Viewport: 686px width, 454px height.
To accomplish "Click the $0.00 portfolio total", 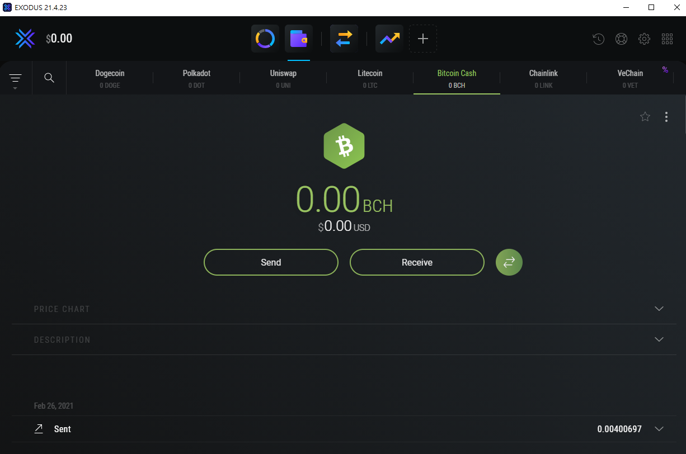I will [x=59, y=39].
